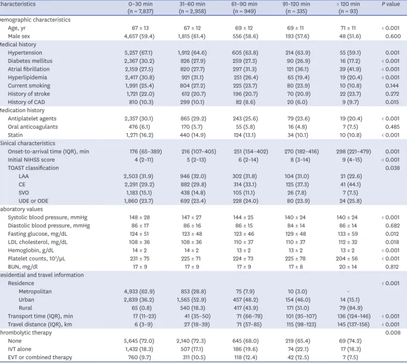Click 'Fasting glucose, mg/dL' row label
Screen dimensions: 407x364
pos(38,234)
